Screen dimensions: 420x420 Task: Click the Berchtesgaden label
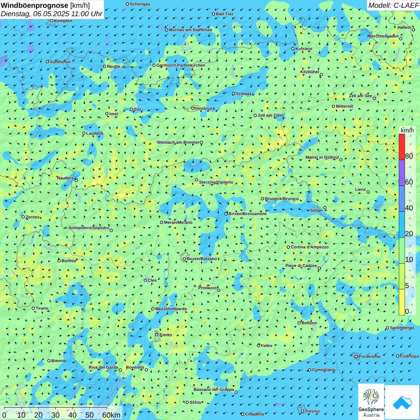tap(384, 36)
